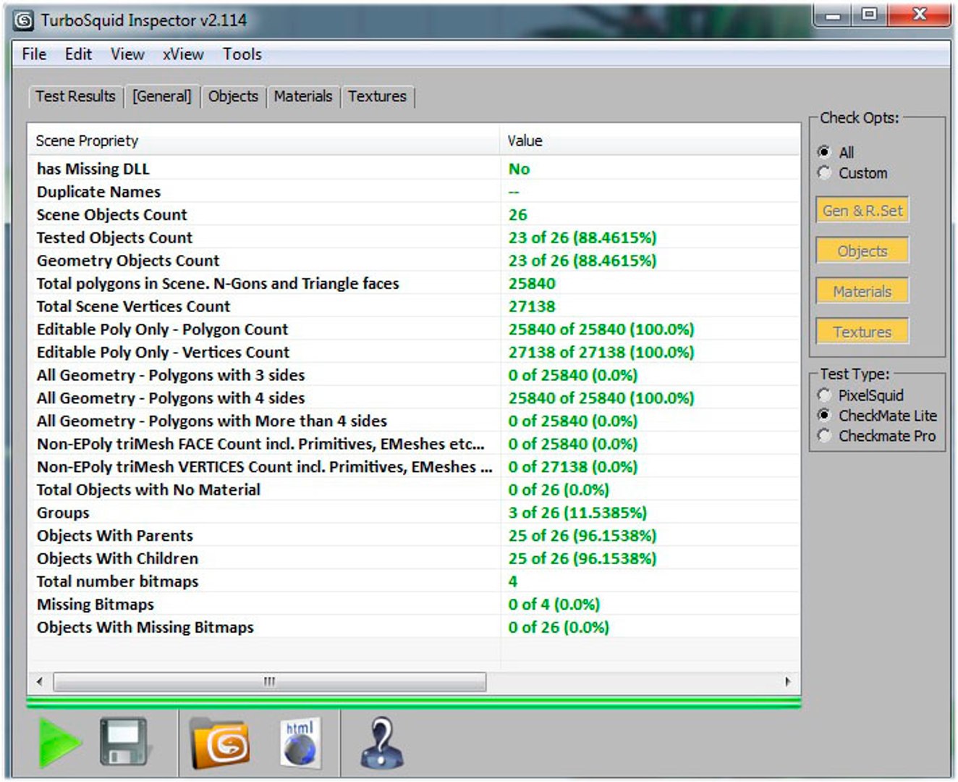Select 'Non-EPoly triMesh FACE Count' row
The height and width of the screenshot is (782, 958).
pyautogui.click(x=414, y=444)
